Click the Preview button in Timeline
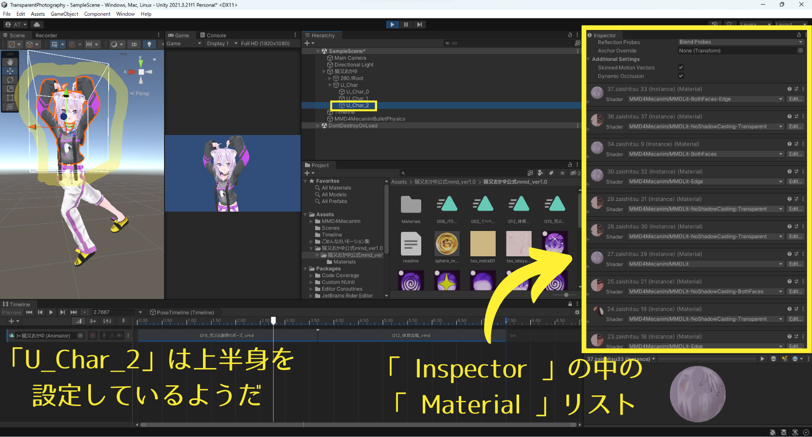 12,312
